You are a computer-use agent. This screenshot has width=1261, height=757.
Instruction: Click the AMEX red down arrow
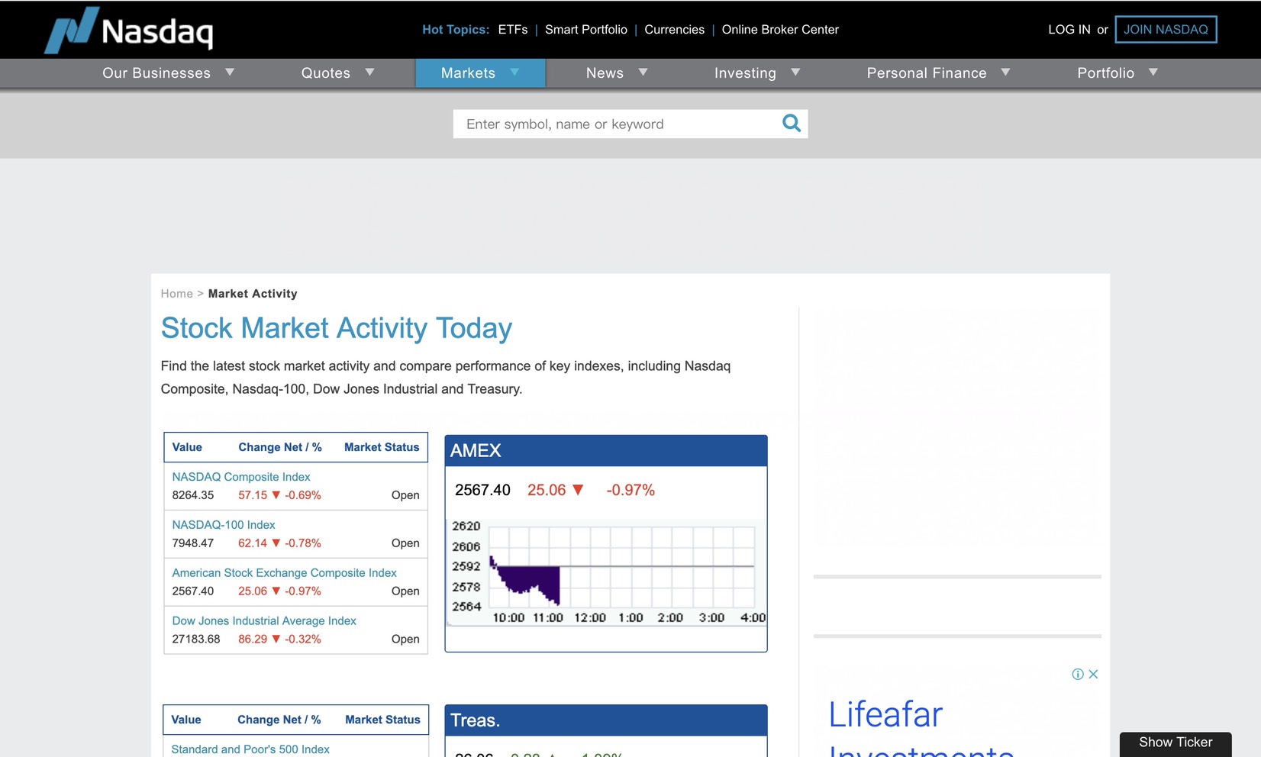578,490
